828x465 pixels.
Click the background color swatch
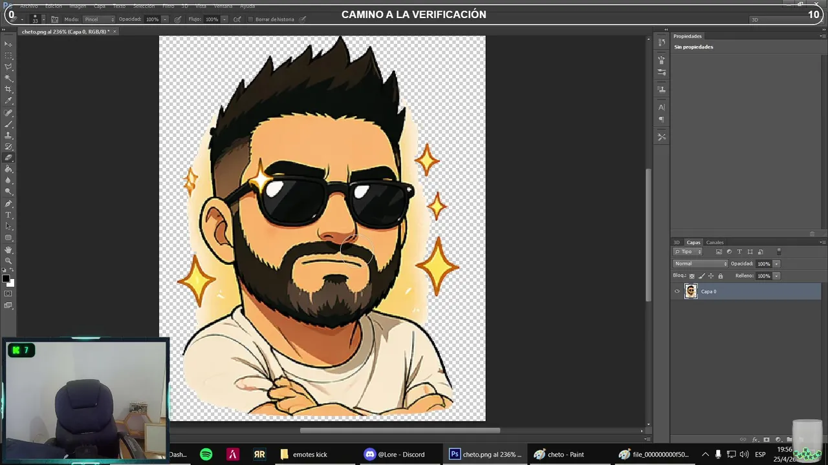[x=11, y=284]
